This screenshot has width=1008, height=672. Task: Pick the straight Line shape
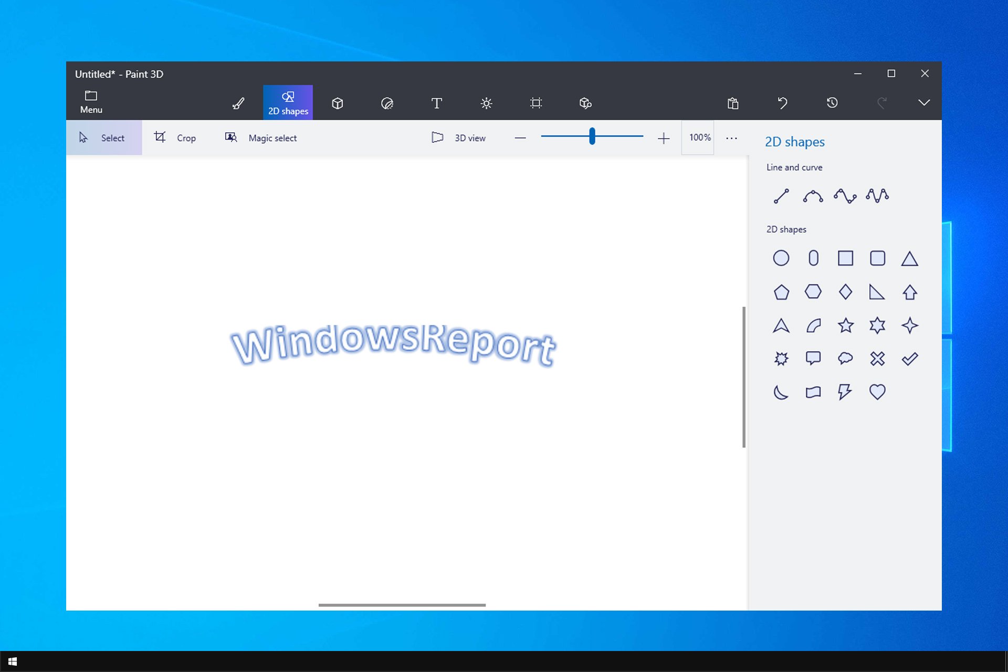pos(781,196)
